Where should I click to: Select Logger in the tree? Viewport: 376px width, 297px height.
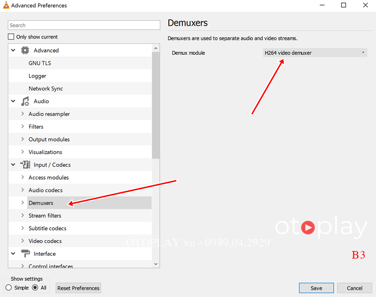click(x=37, y=76)
